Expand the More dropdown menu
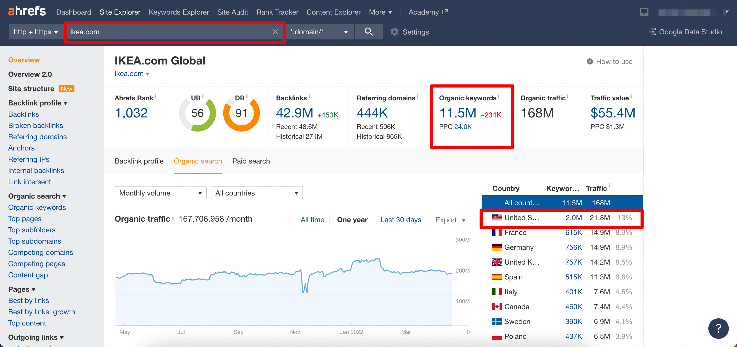This screenshot has width=737, height=347. (x=380, y=11)
